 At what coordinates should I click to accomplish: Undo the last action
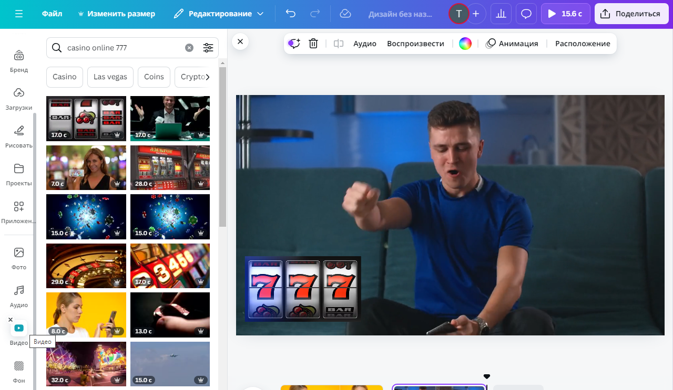(x=290, y=14)
